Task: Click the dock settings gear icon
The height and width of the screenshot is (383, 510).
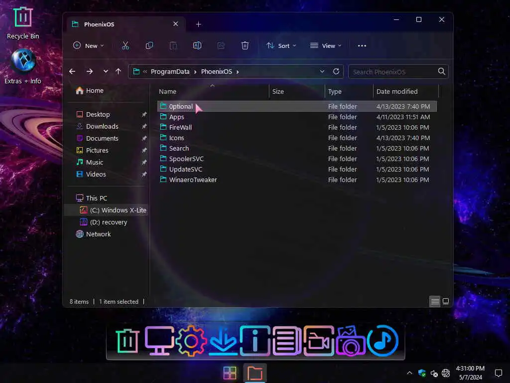Action: [x=191, y=341]
